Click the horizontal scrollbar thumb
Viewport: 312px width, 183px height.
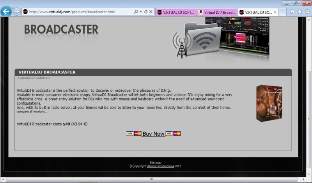pos(152,179)
